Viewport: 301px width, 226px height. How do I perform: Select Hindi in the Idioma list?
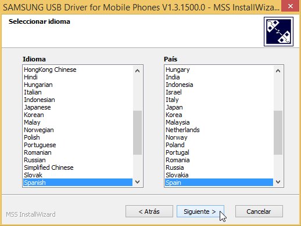point(78,77)
